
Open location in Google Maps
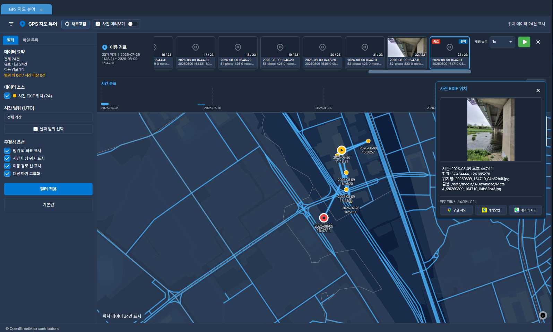tap(456, 210)
